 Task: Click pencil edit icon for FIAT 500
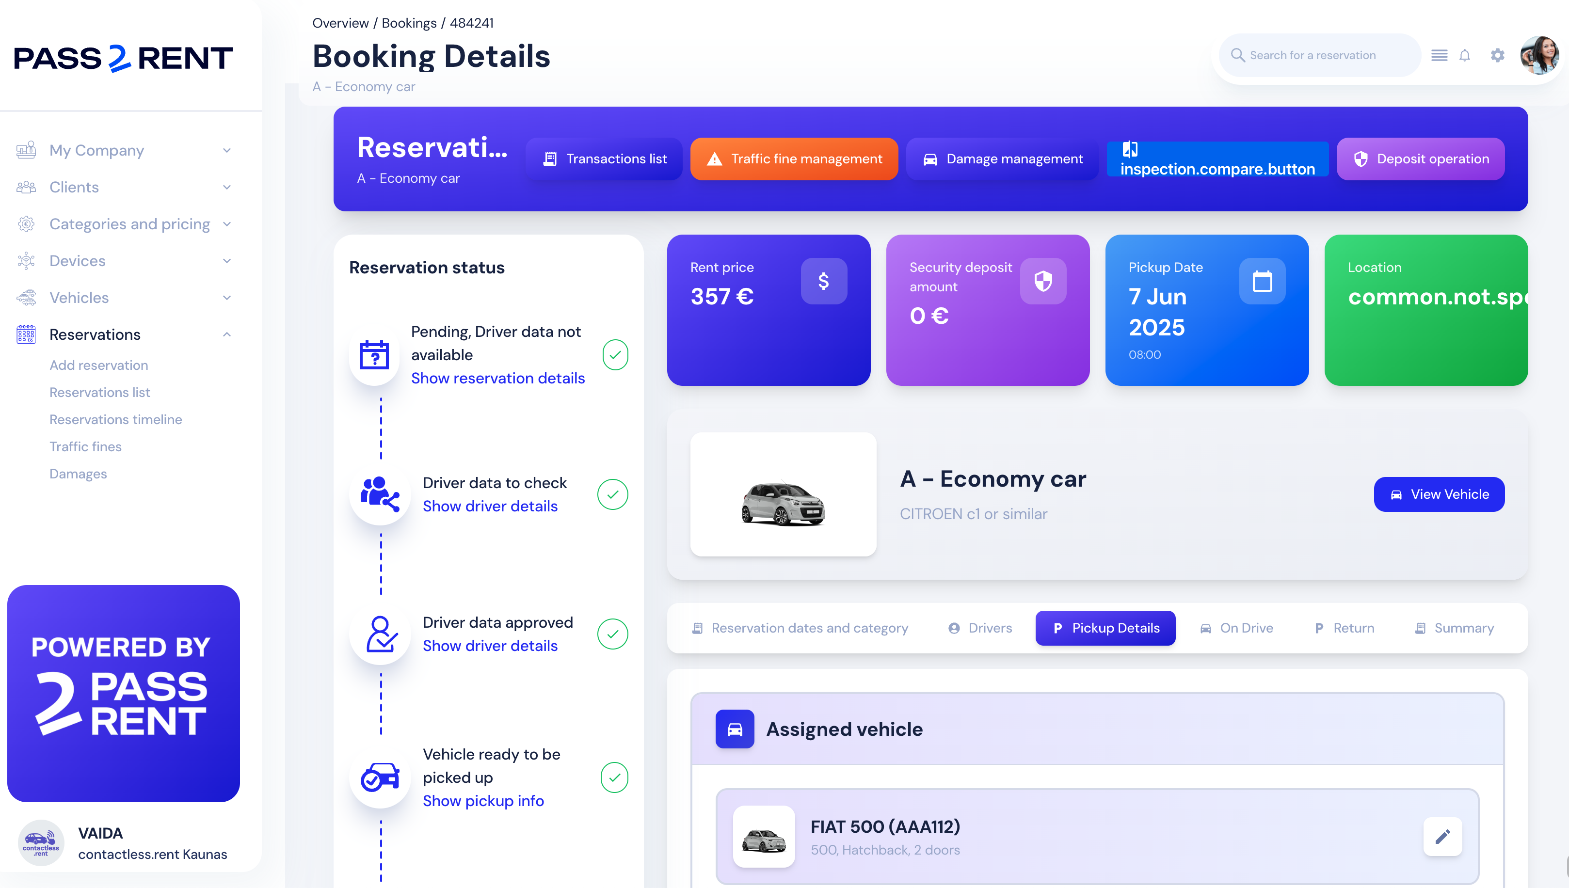1442,836
